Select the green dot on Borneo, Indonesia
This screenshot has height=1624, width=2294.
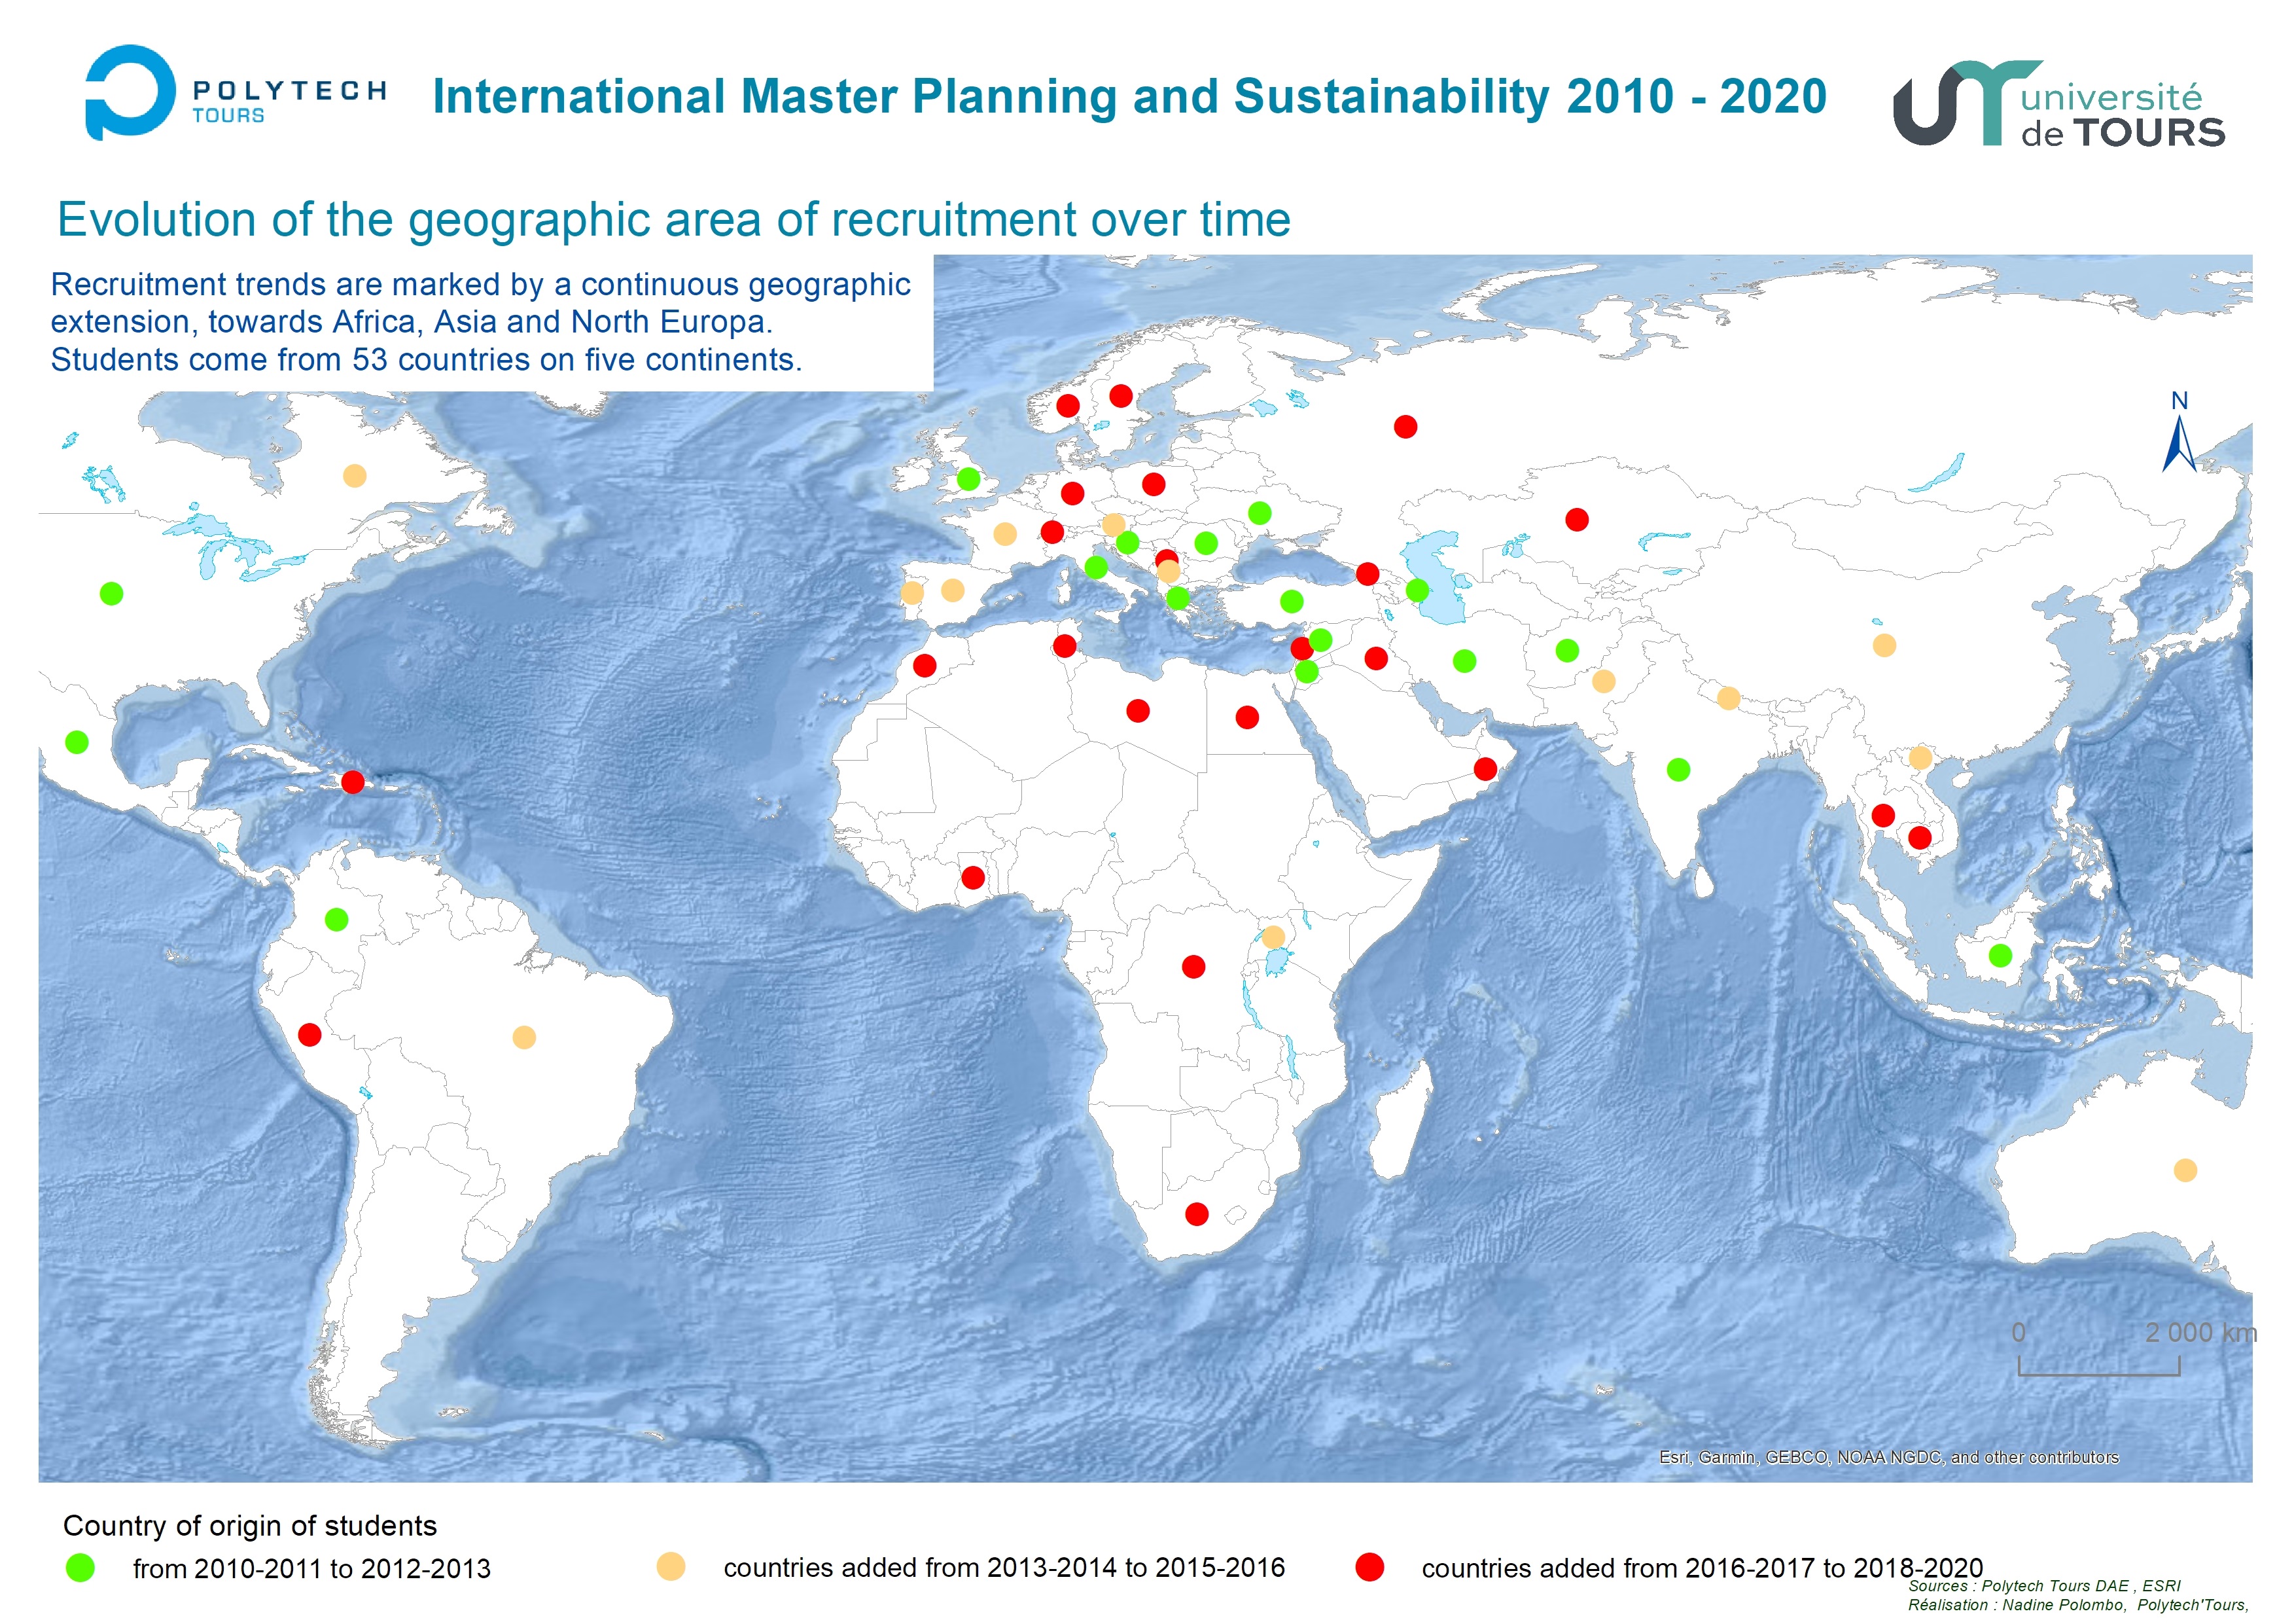pyautogui.click(x=2000, y=955)
